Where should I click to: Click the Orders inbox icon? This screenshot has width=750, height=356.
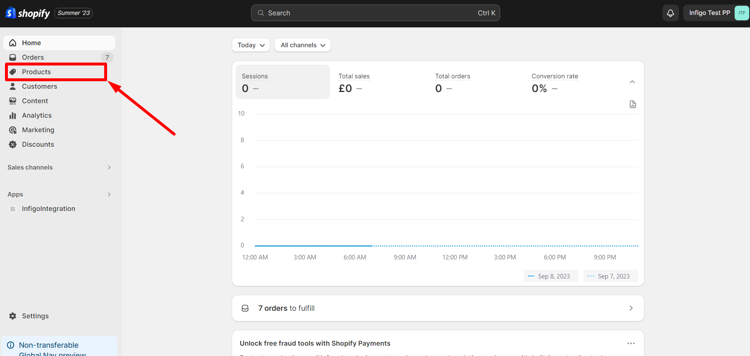point(13,57)
